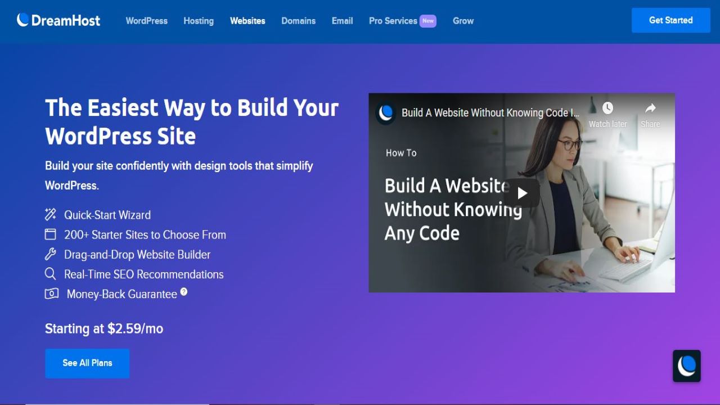The image size is (720, 405).
Task: Play the Build A Website video
Action: (522, 193)
